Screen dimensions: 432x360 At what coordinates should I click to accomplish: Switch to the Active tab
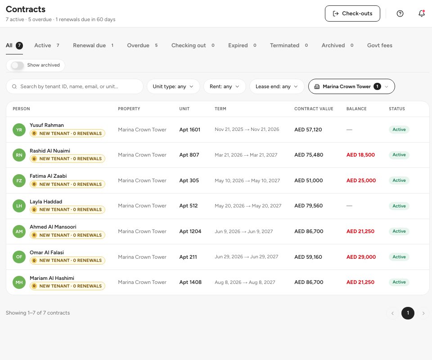click(x=46, y=45)
